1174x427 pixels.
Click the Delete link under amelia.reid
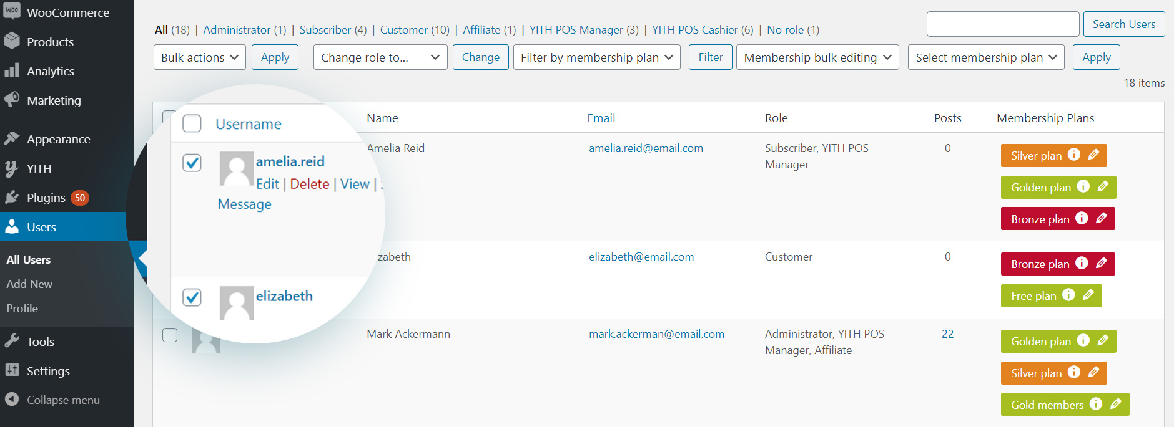click(310, 184)
